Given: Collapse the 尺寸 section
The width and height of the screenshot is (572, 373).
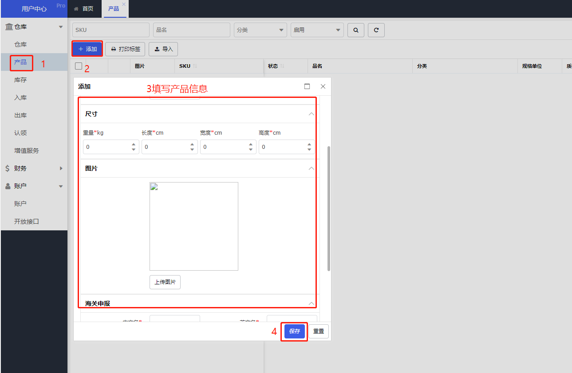Looking at the screenshot, I should [312, 114].
